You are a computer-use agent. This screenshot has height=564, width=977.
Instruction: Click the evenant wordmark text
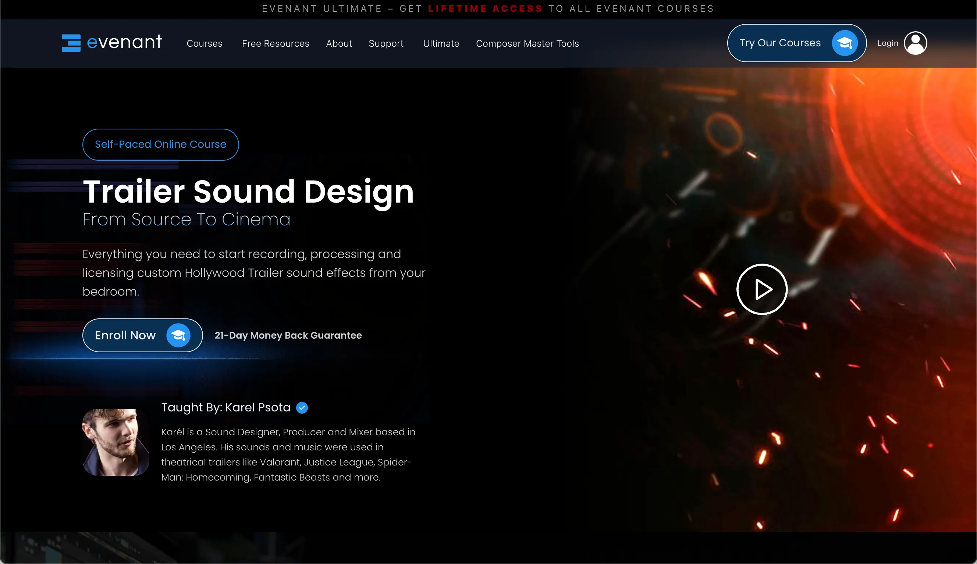click(x=124, y=42)
